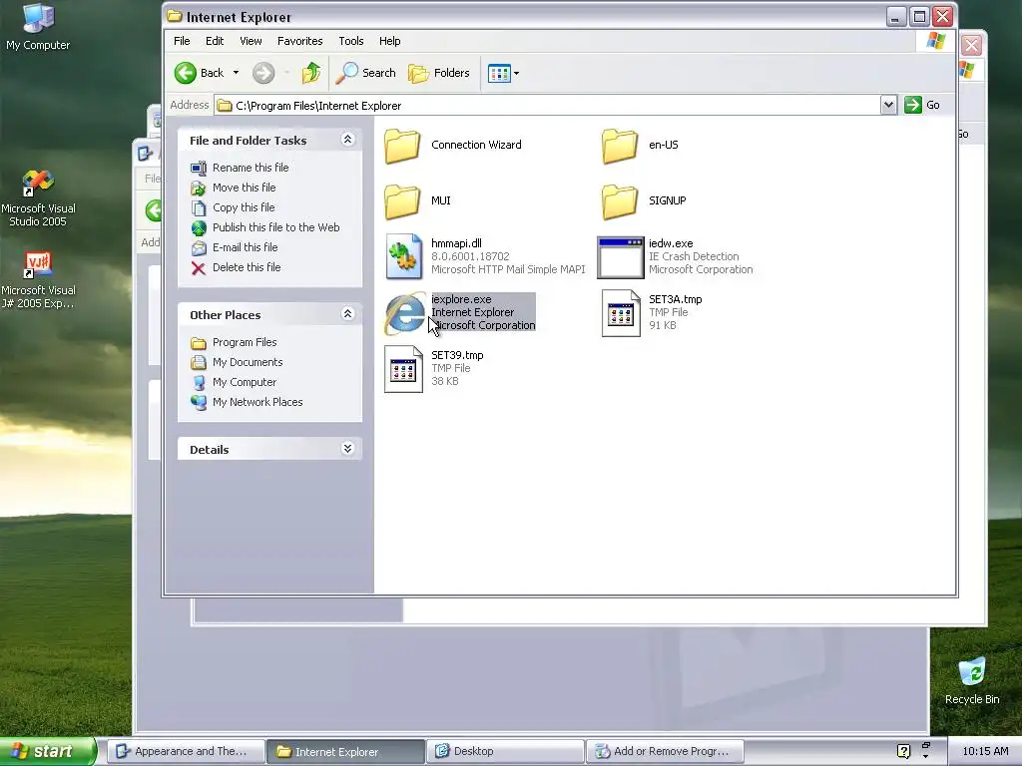Minimize the Internet Explorer folder window
This screenshot has height=766, width=1022.
click(x=897, y=17)
